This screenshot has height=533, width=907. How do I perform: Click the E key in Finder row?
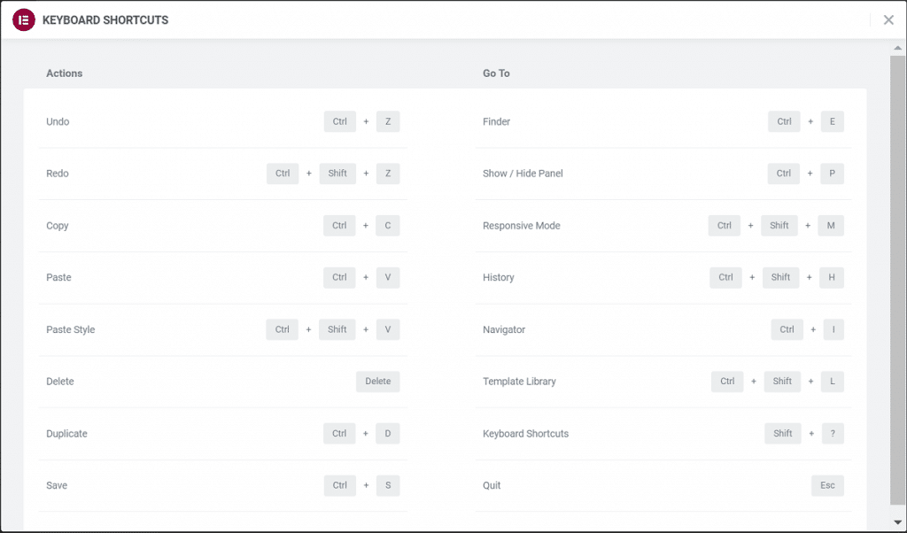point(833,121)
